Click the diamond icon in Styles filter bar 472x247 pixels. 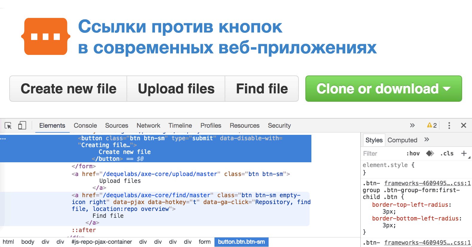[x=430, y=153]
